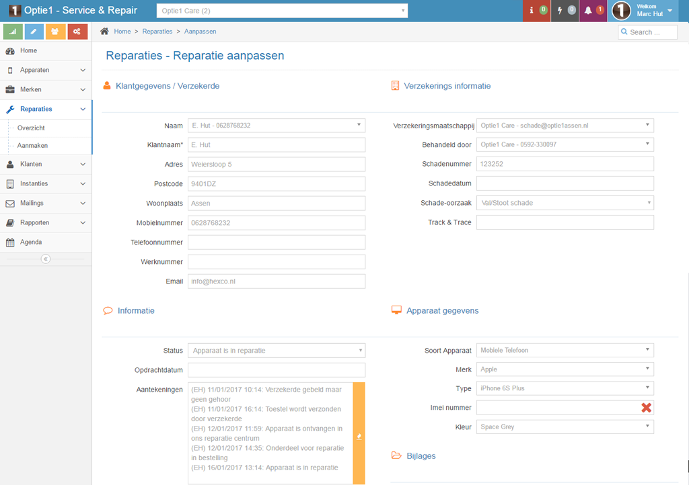Expand the Klanten menu

[x=46, y=164]
